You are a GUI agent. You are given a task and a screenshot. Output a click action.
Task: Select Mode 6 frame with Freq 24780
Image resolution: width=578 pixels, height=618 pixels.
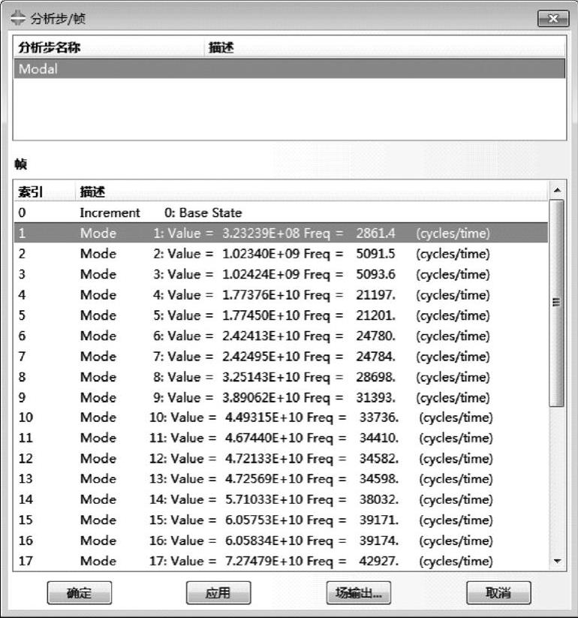281,336
